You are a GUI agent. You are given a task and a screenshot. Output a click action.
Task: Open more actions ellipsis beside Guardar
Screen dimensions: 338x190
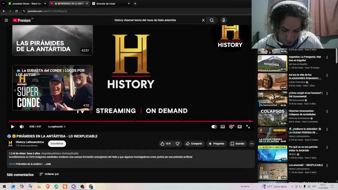(x=252, y=144)
